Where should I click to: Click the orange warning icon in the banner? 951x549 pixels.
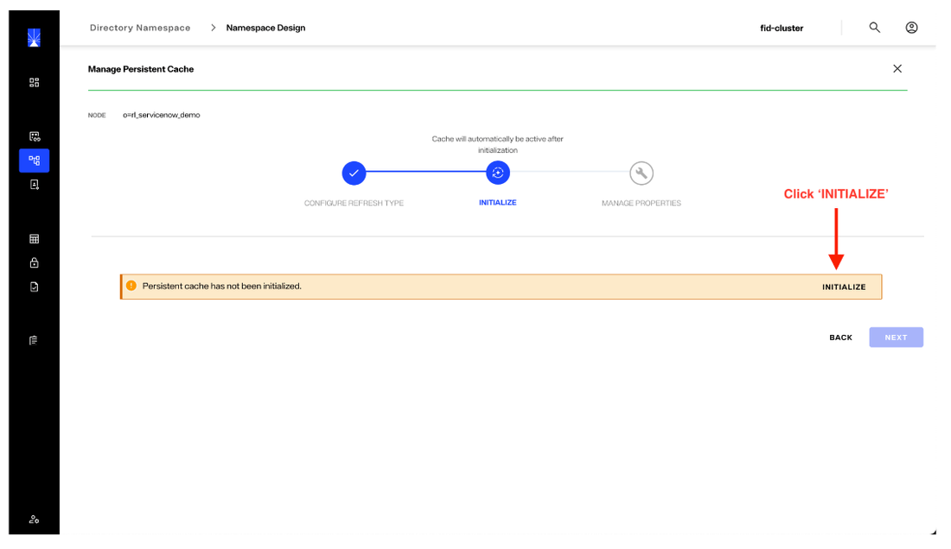pos(131,286)
